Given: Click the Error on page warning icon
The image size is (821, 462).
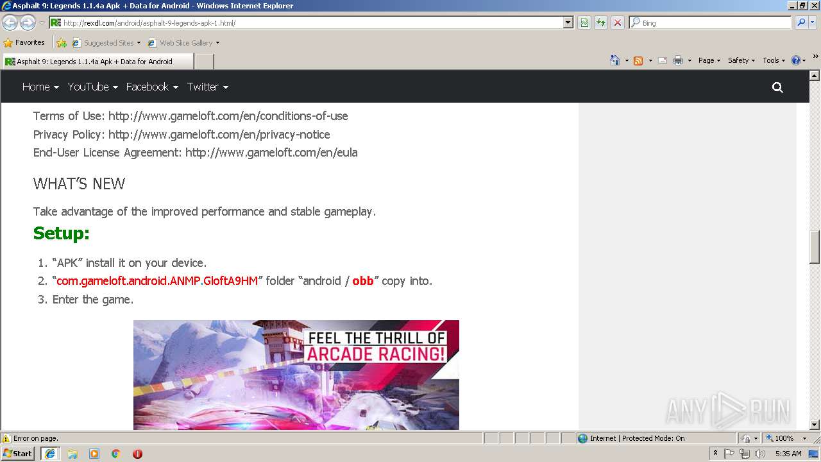Looking at the screenshot, I should click(6, 438).
